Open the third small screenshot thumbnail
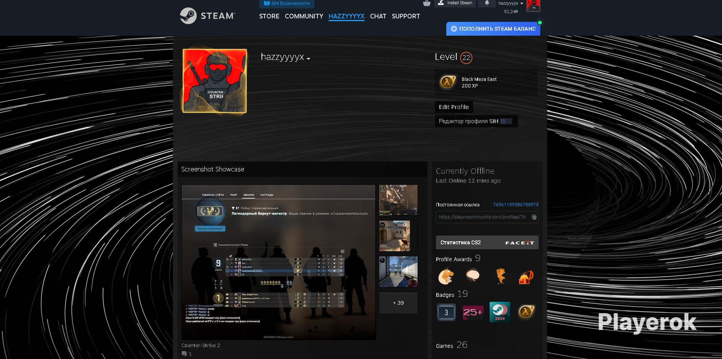Image resolution: width=722 pixels, height=359 pixels. (398, 272)
